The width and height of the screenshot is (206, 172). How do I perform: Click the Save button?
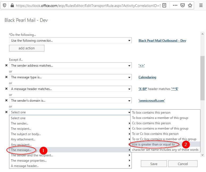point(154,164)
